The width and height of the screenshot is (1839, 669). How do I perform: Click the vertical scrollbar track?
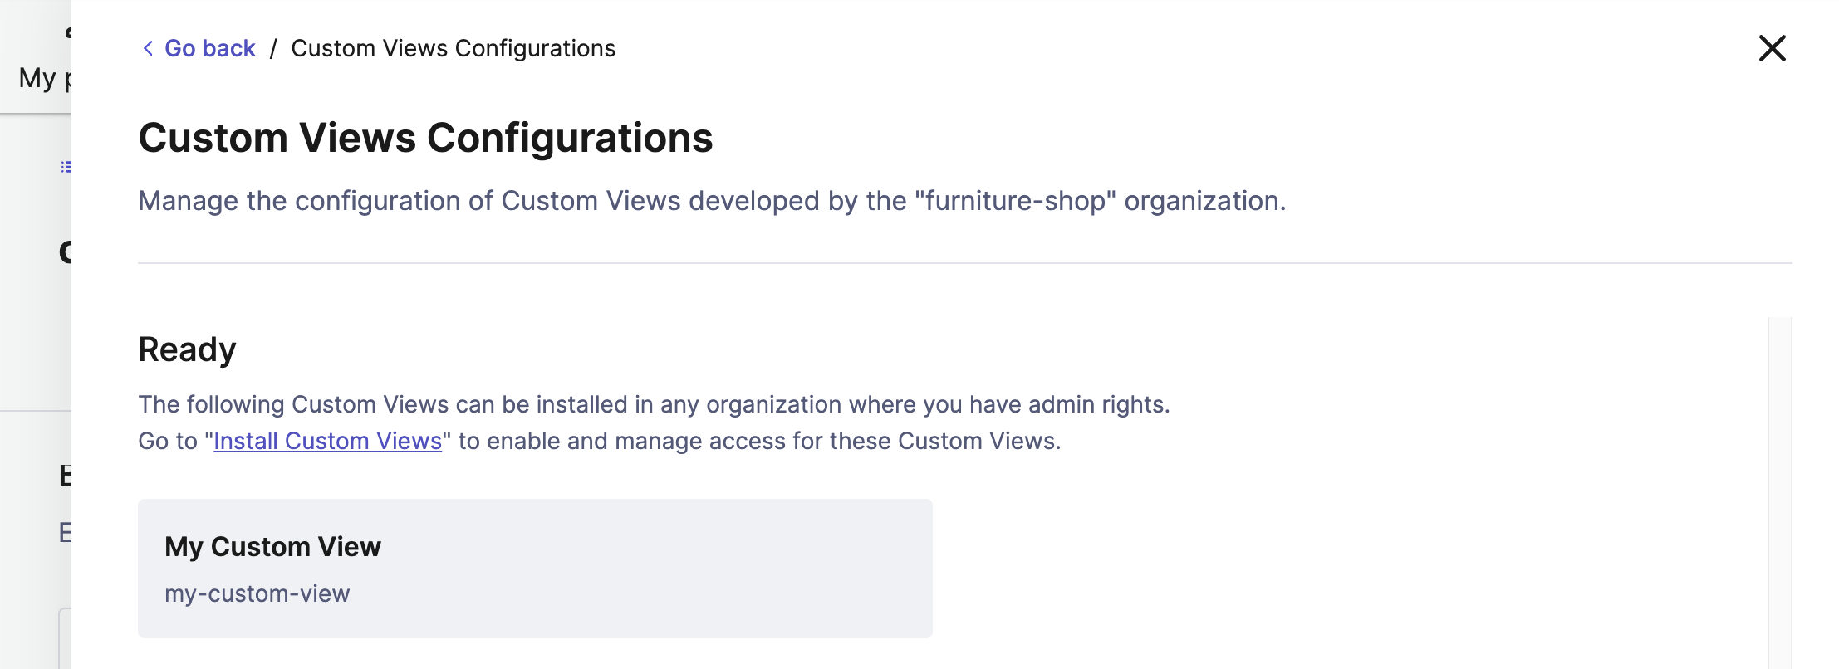1780,490
